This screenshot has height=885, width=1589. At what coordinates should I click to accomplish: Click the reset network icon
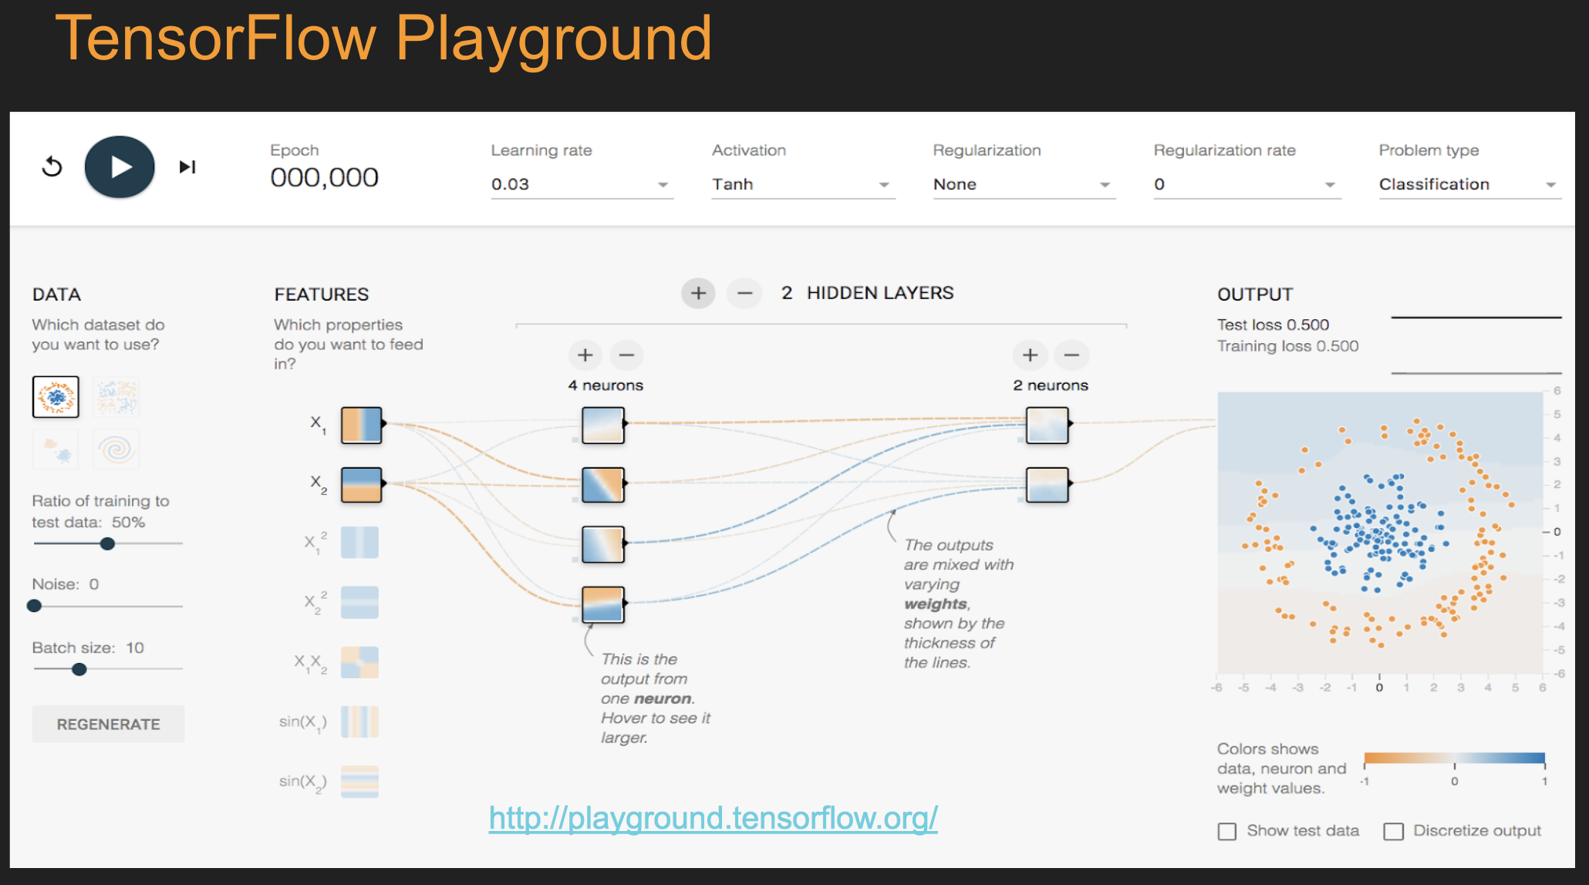pos(52,167)
